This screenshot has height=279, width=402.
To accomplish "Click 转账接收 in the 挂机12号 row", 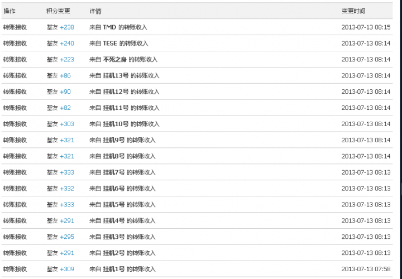I will 15,92.
